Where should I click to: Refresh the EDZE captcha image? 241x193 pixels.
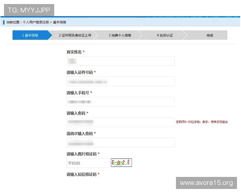[x=121, y=163]
